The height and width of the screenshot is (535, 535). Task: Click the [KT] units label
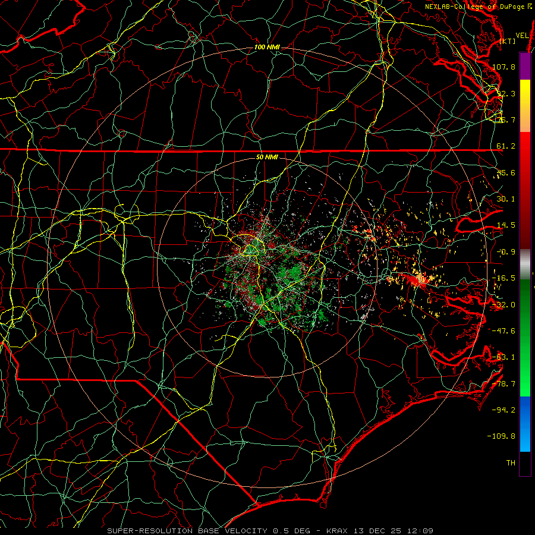tap(508, 41)
